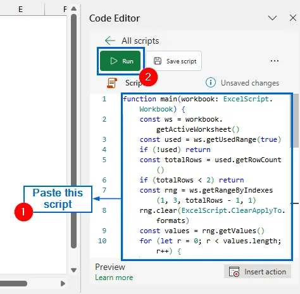300x294 pixels.
Task: Click the Unsaved changes info icon
Action: coord(211,82)
